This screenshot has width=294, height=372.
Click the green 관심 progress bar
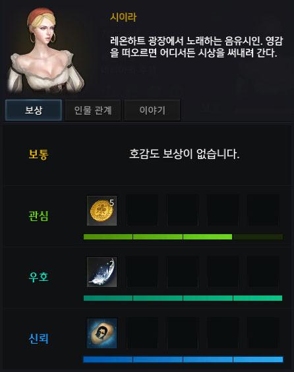183,237
